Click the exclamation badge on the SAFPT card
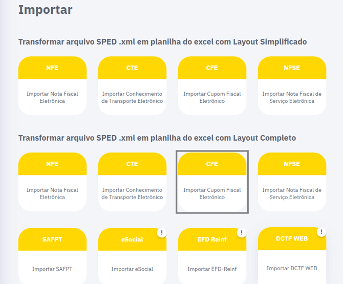343x284 pixels. (82, 232)
